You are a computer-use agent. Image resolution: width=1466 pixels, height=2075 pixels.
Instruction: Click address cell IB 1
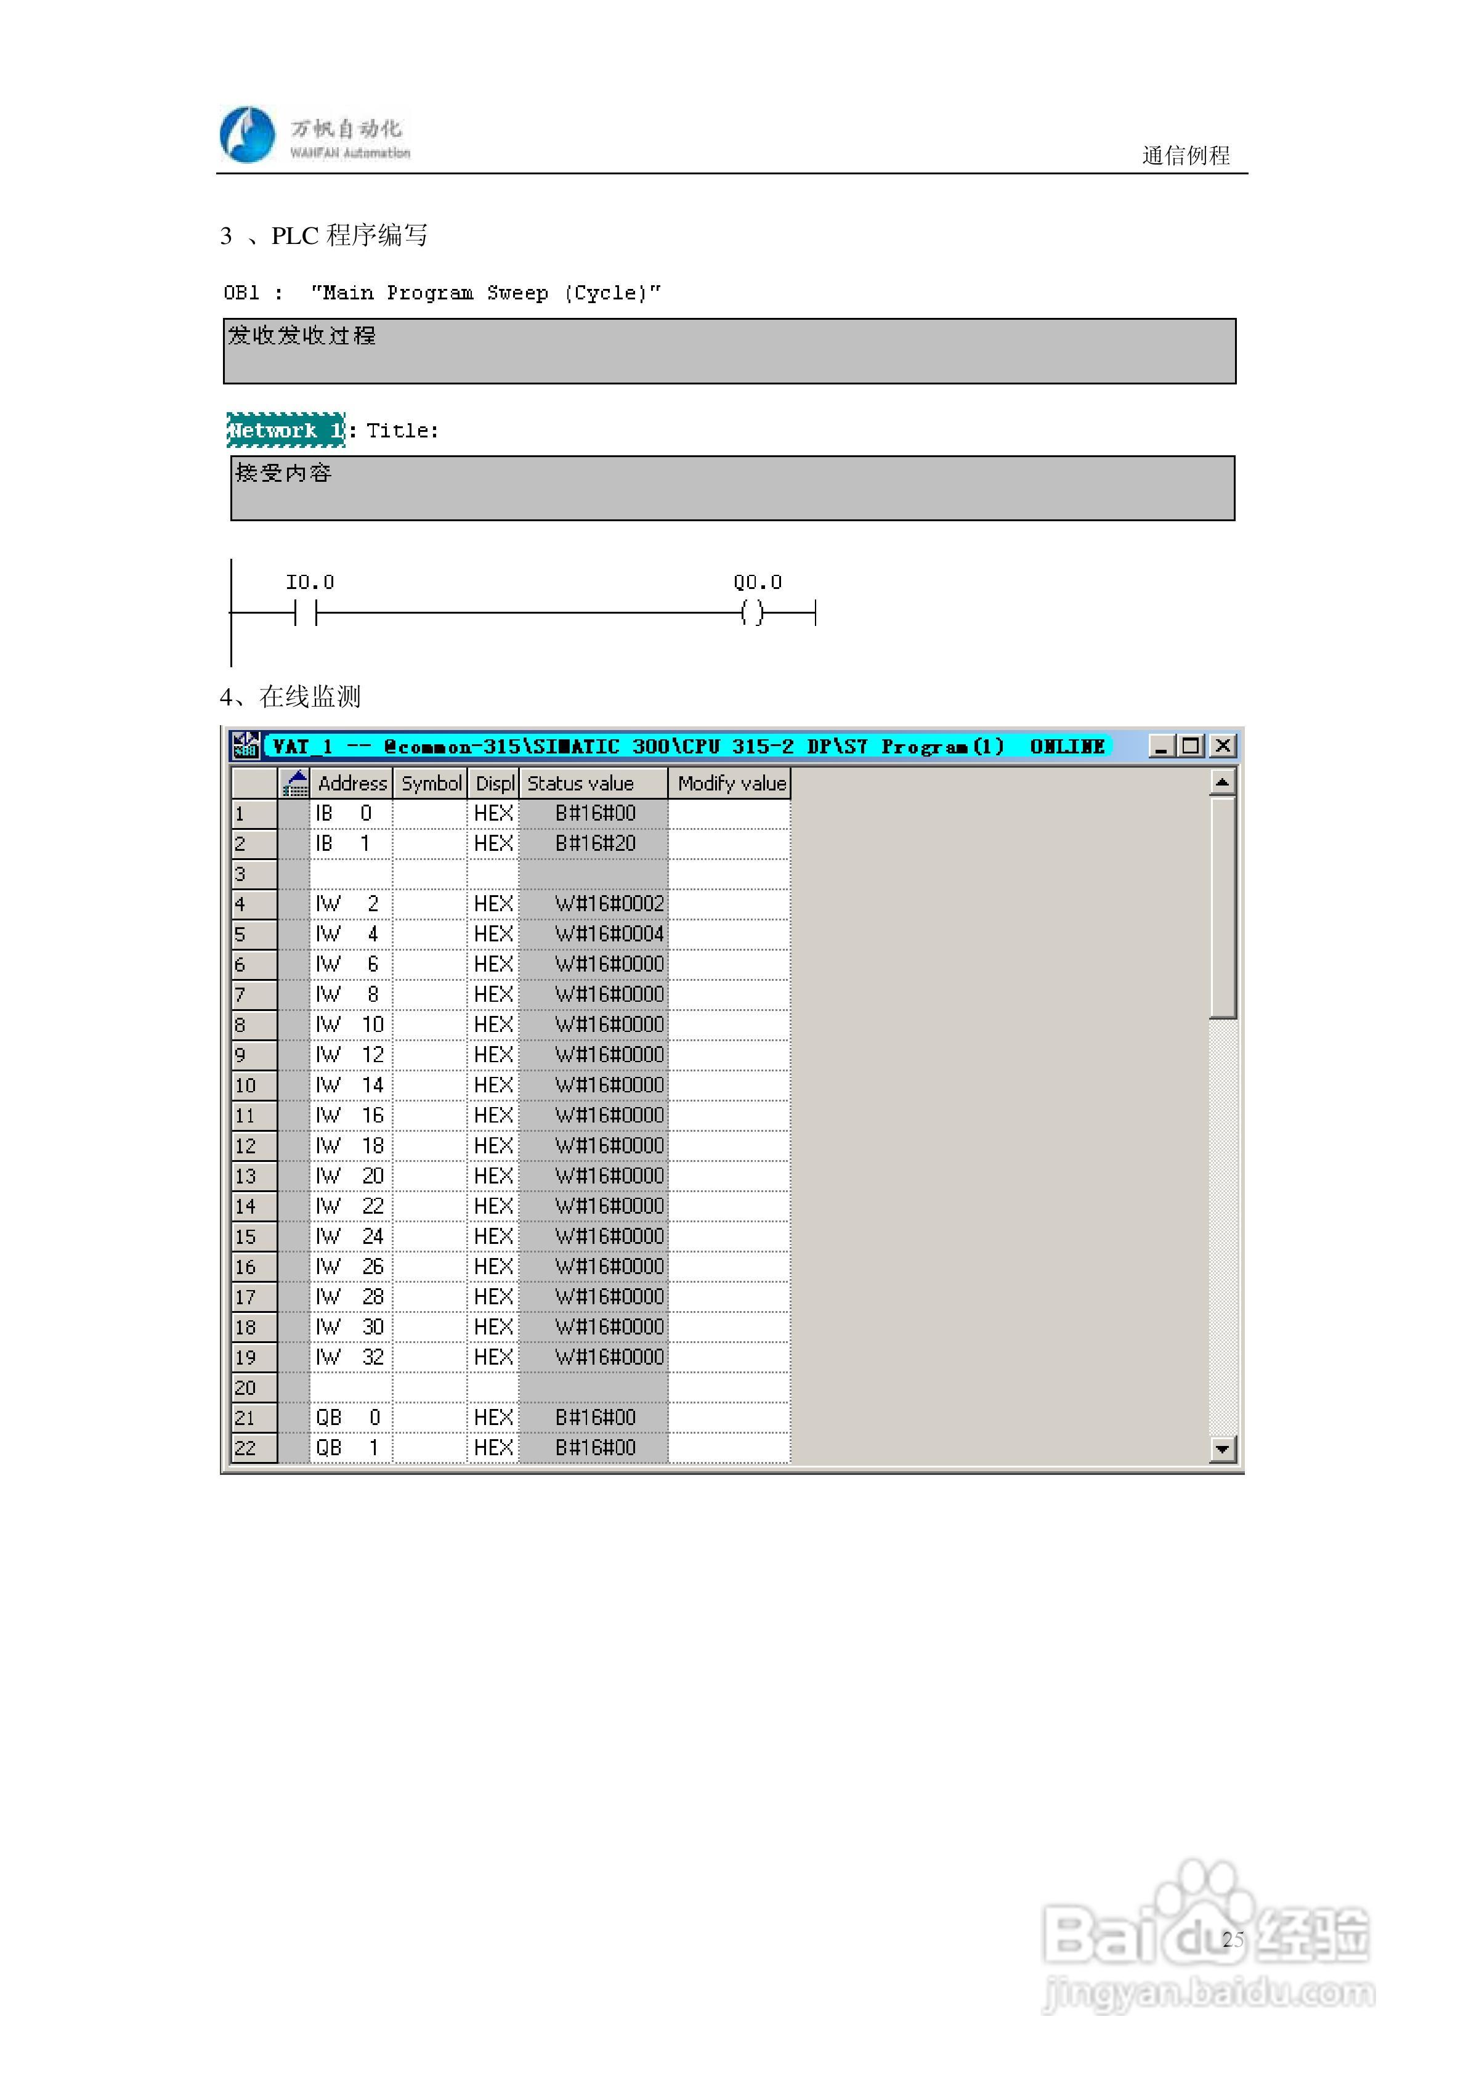pos(350,844)
